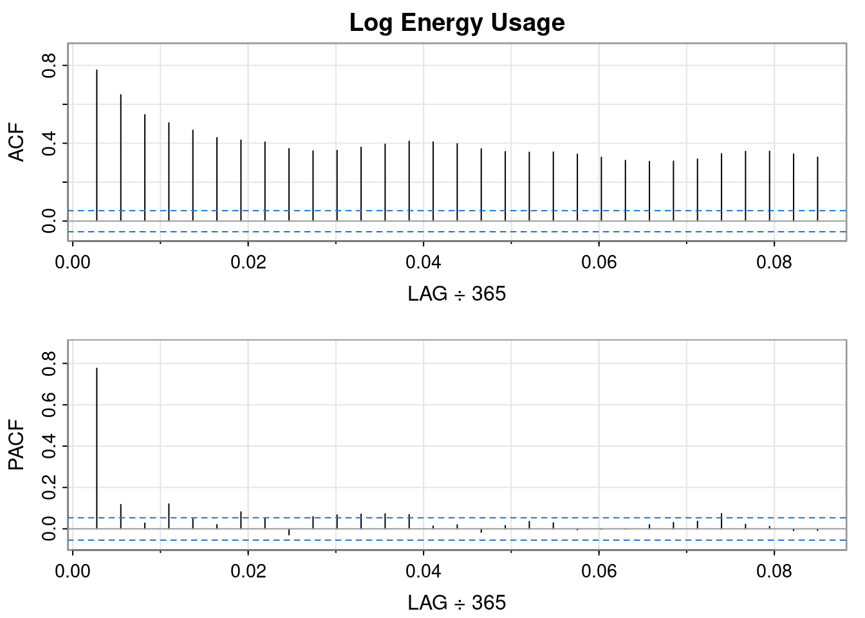Click the 0.2 y-axis tick of PACF plot

tap(49, 487)
